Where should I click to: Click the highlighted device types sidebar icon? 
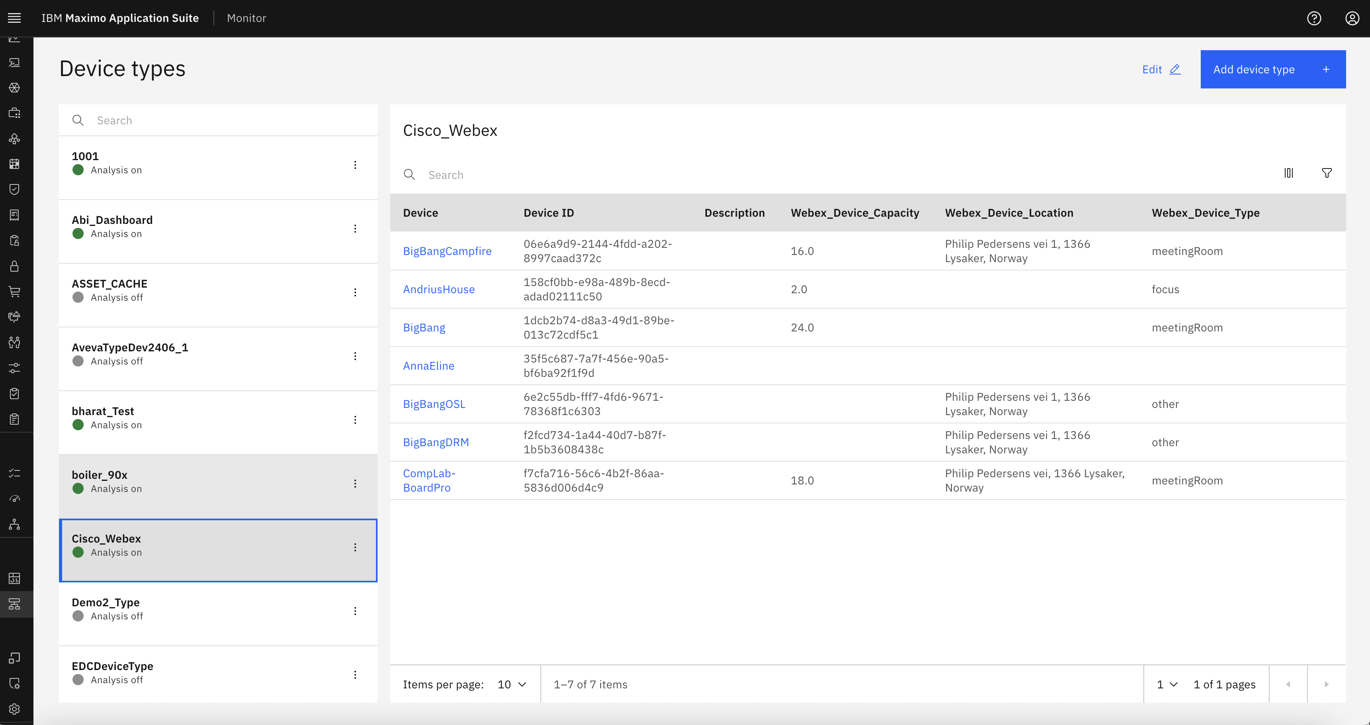tap(14, 604)
